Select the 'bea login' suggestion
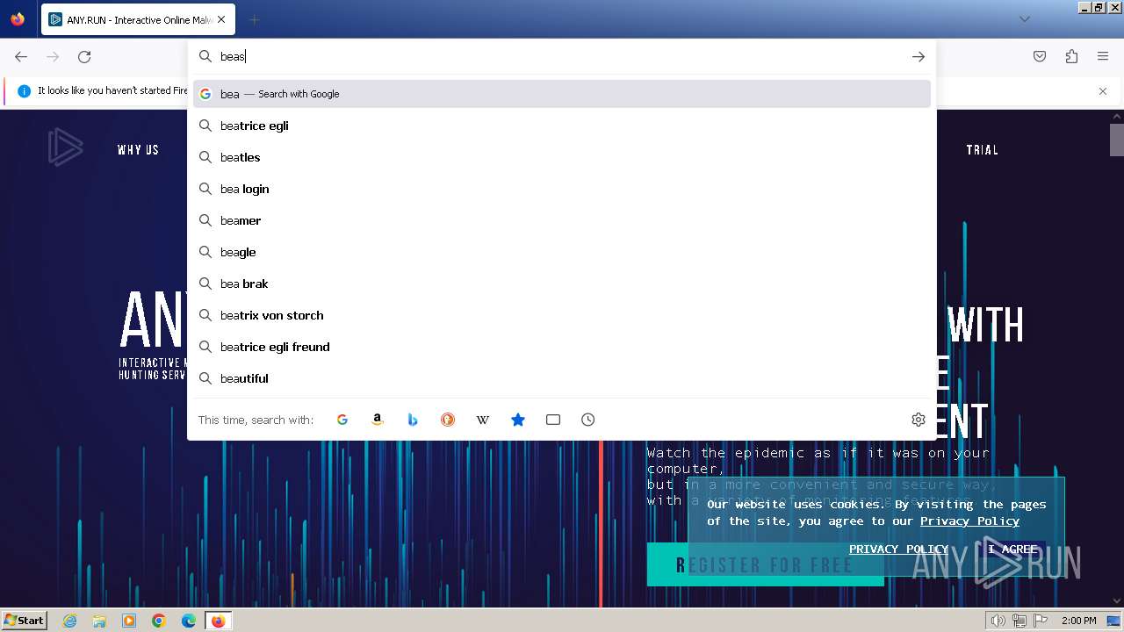 562,189
